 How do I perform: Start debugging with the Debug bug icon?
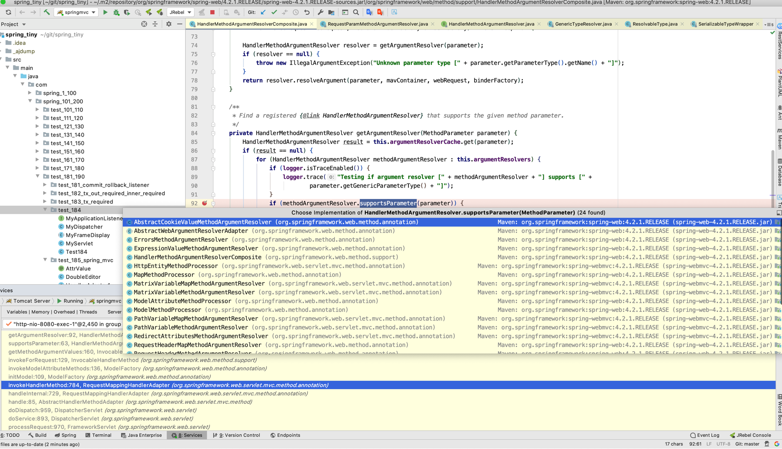click(x=116, y=12)
